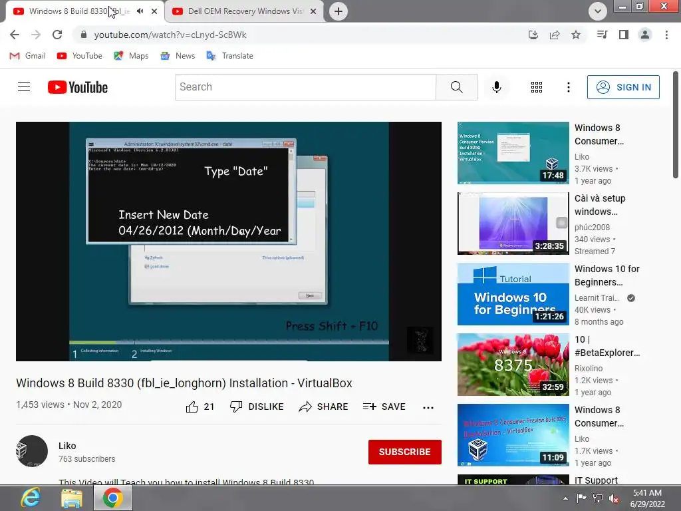Open Windows 10 for Beginners thumbnail
The height and width of the screenshot is (511, 681).
[513, 293]
